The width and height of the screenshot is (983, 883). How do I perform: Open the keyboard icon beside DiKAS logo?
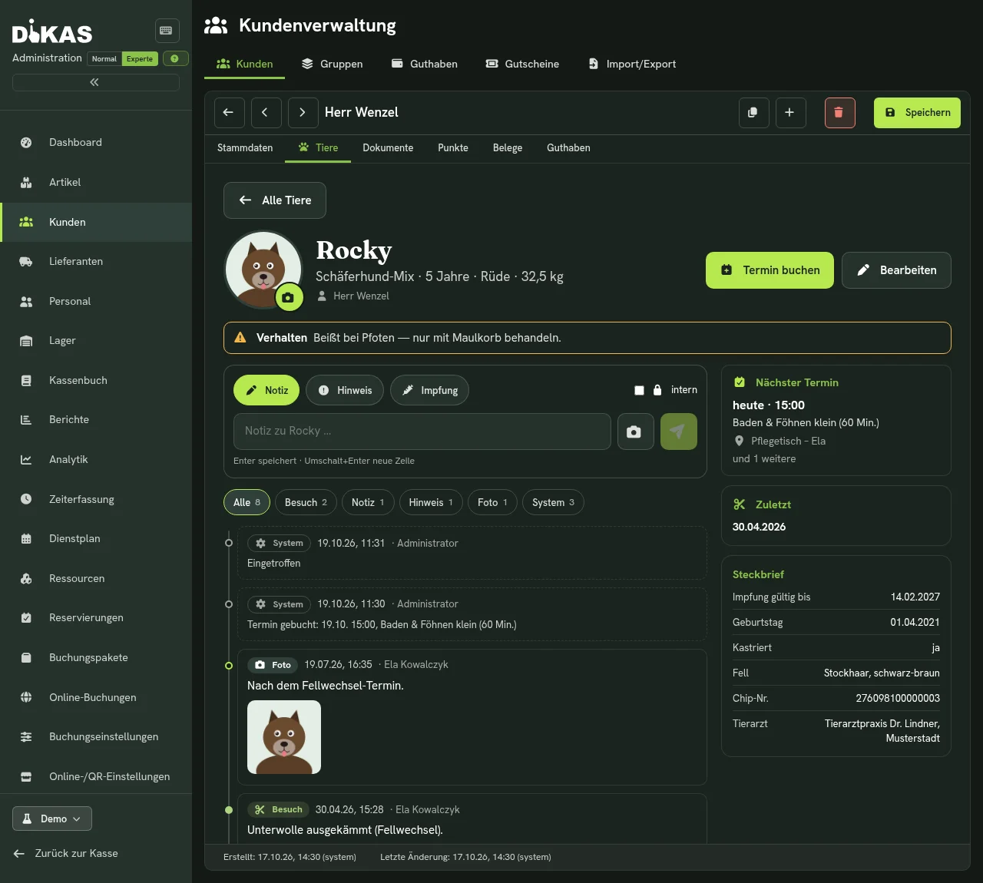[167, 30]
